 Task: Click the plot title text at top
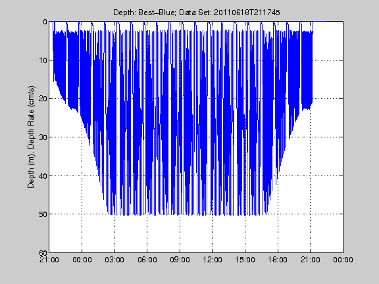pos(197,12)
